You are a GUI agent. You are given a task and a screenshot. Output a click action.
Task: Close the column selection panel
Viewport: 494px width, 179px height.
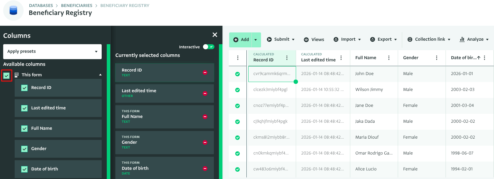click(x=215, y=35)
